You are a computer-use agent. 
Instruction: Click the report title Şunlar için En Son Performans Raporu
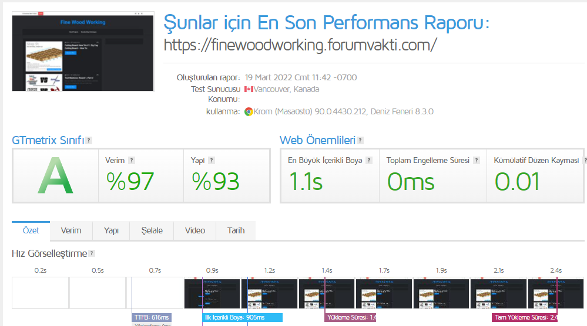click(x=327, y=23)
